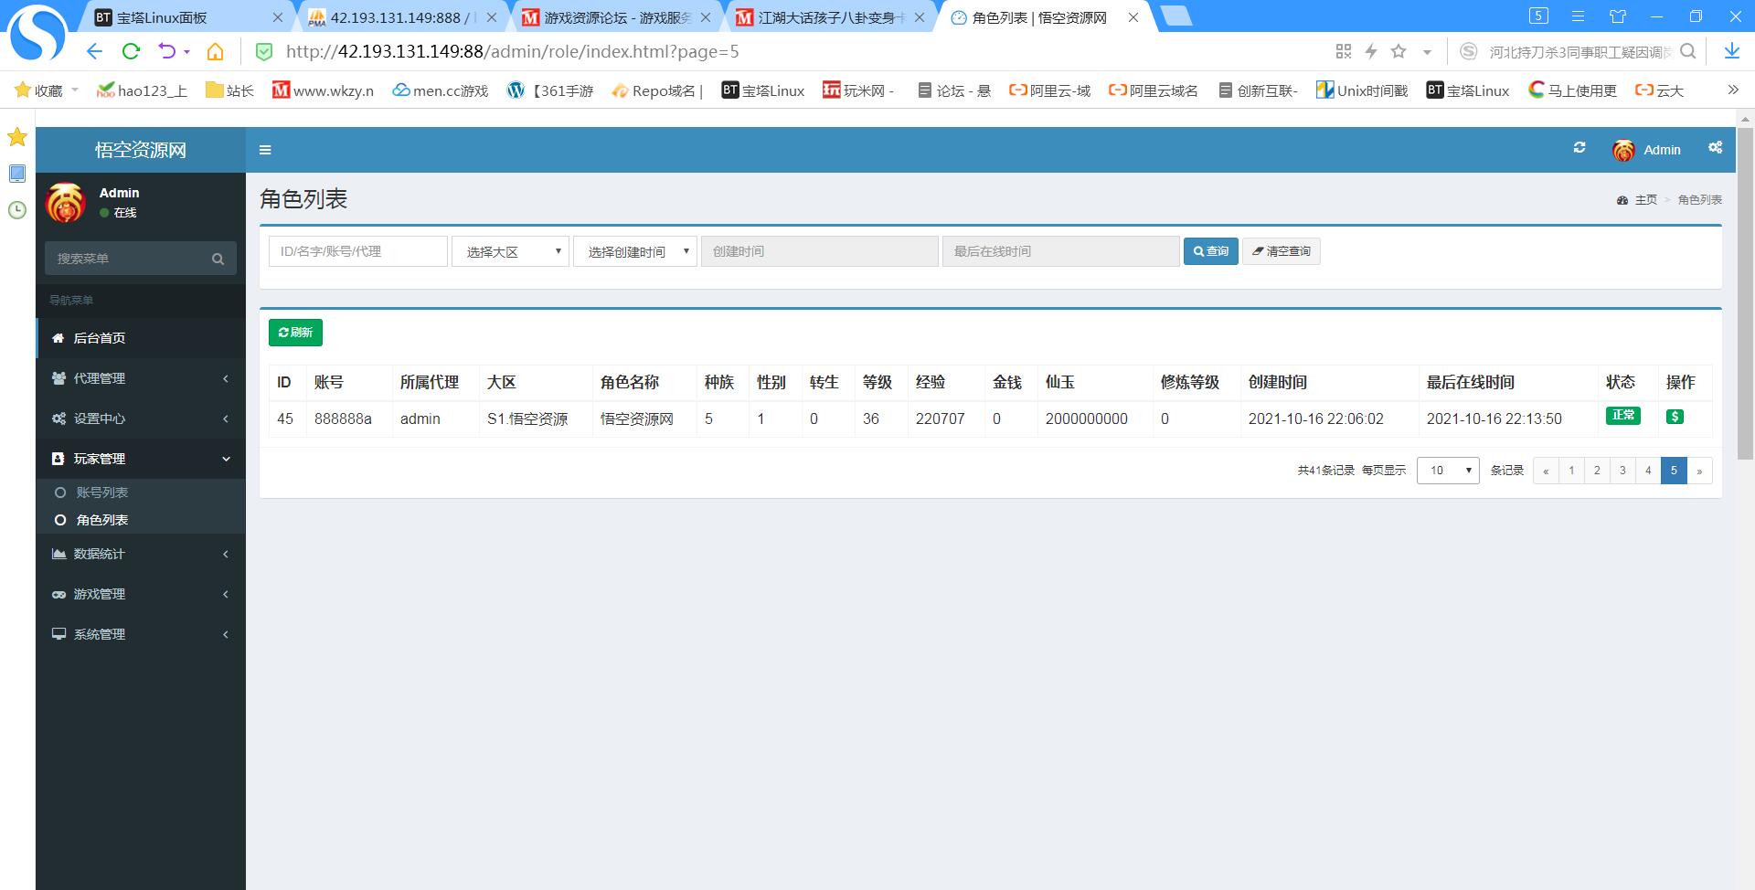Click the refresh icon in top header

point(1579,148)
